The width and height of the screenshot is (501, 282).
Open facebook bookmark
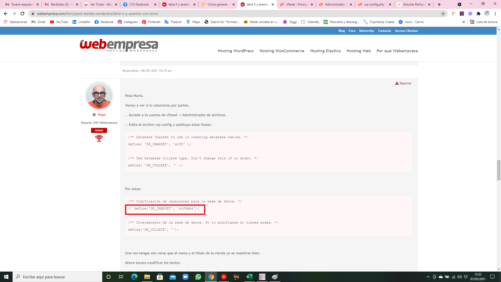104,22
